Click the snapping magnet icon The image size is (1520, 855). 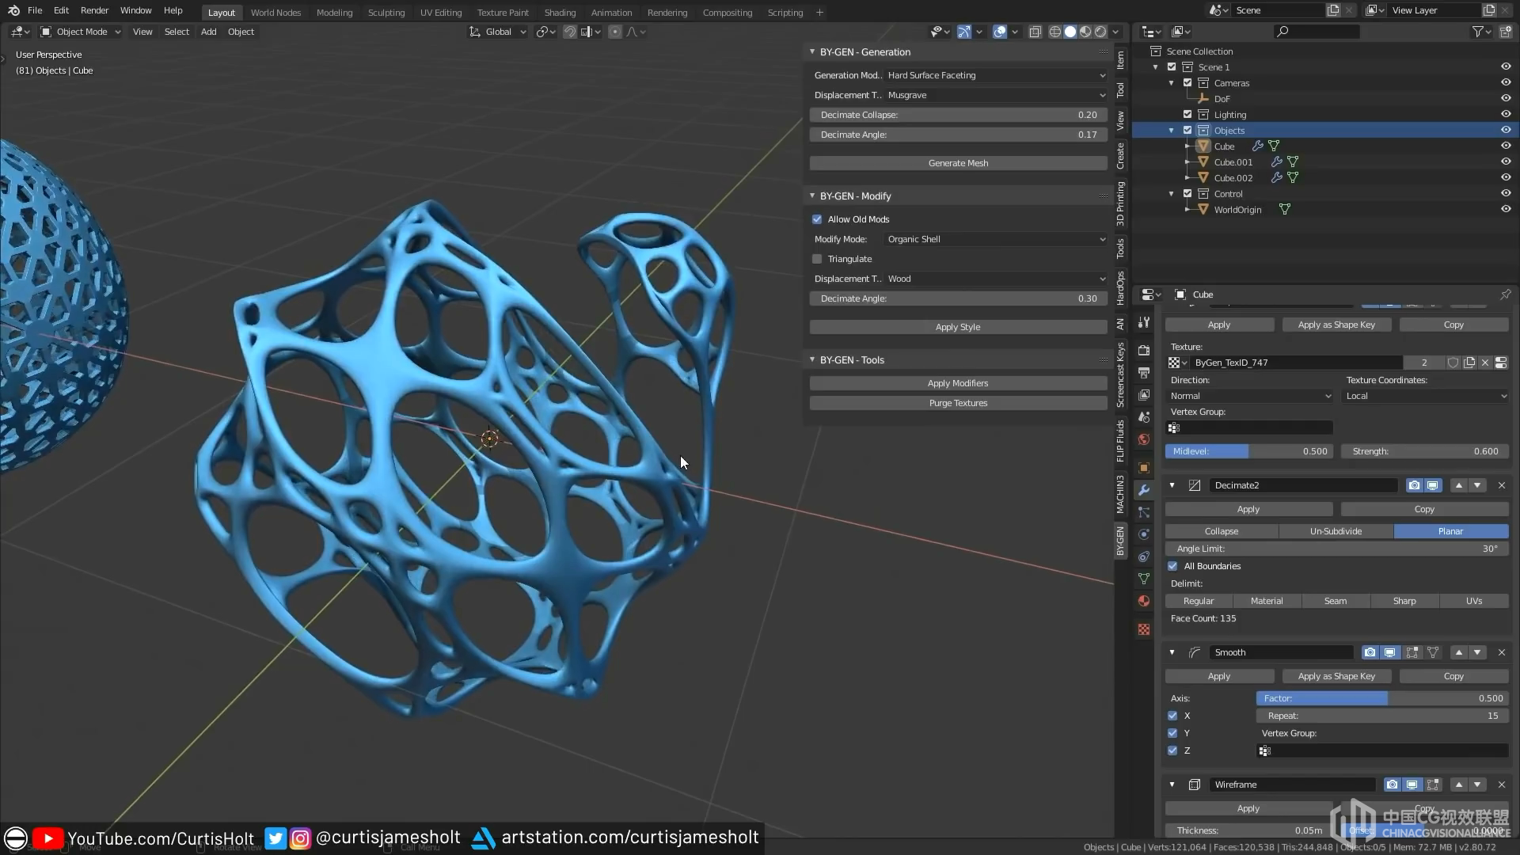(569, 32)
